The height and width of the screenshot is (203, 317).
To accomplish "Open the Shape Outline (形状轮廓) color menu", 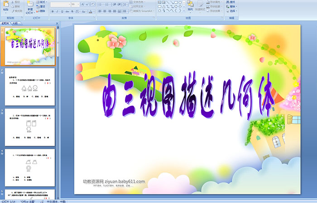I will [214, 6].
